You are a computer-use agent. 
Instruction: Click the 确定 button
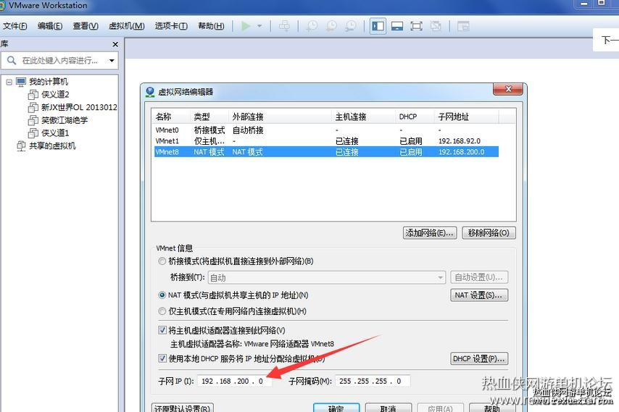coord(336,408)
